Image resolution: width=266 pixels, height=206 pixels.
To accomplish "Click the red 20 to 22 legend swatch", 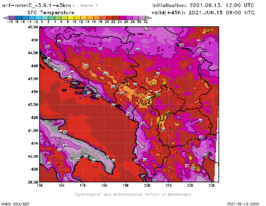I will 110,18.
